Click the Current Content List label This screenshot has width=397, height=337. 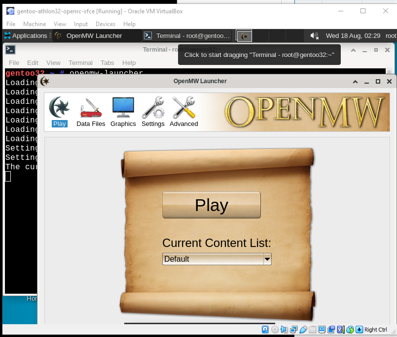tap(217, 243)
